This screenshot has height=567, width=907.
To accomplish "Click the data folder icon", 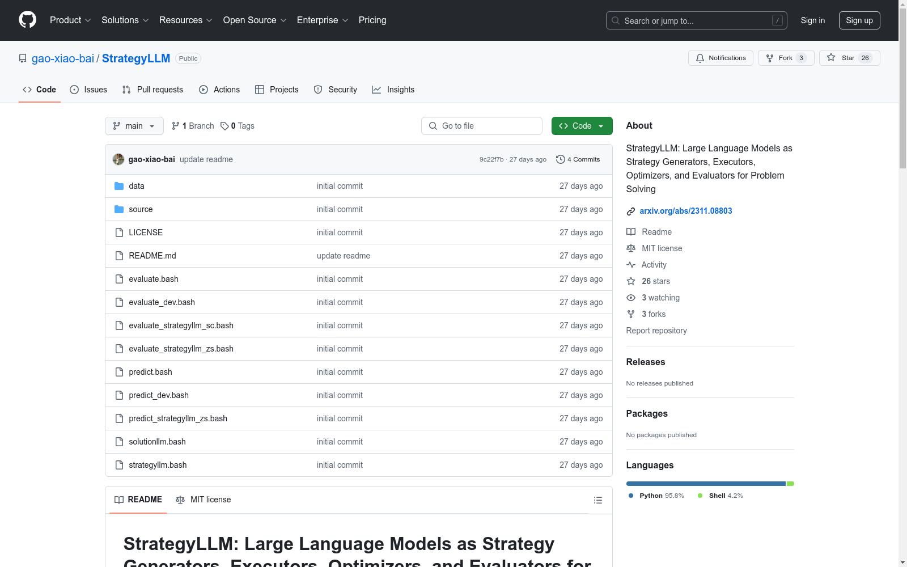I will point(119,186).
